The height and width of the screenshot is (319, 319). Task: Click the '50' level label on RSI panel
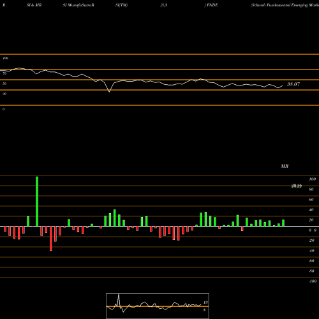(x=4, y=84)
